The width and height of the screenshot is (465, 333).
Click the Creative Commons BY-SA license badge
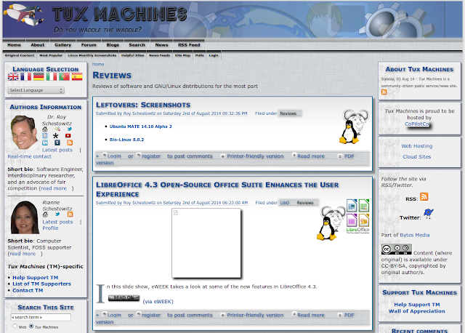(397, 249)
